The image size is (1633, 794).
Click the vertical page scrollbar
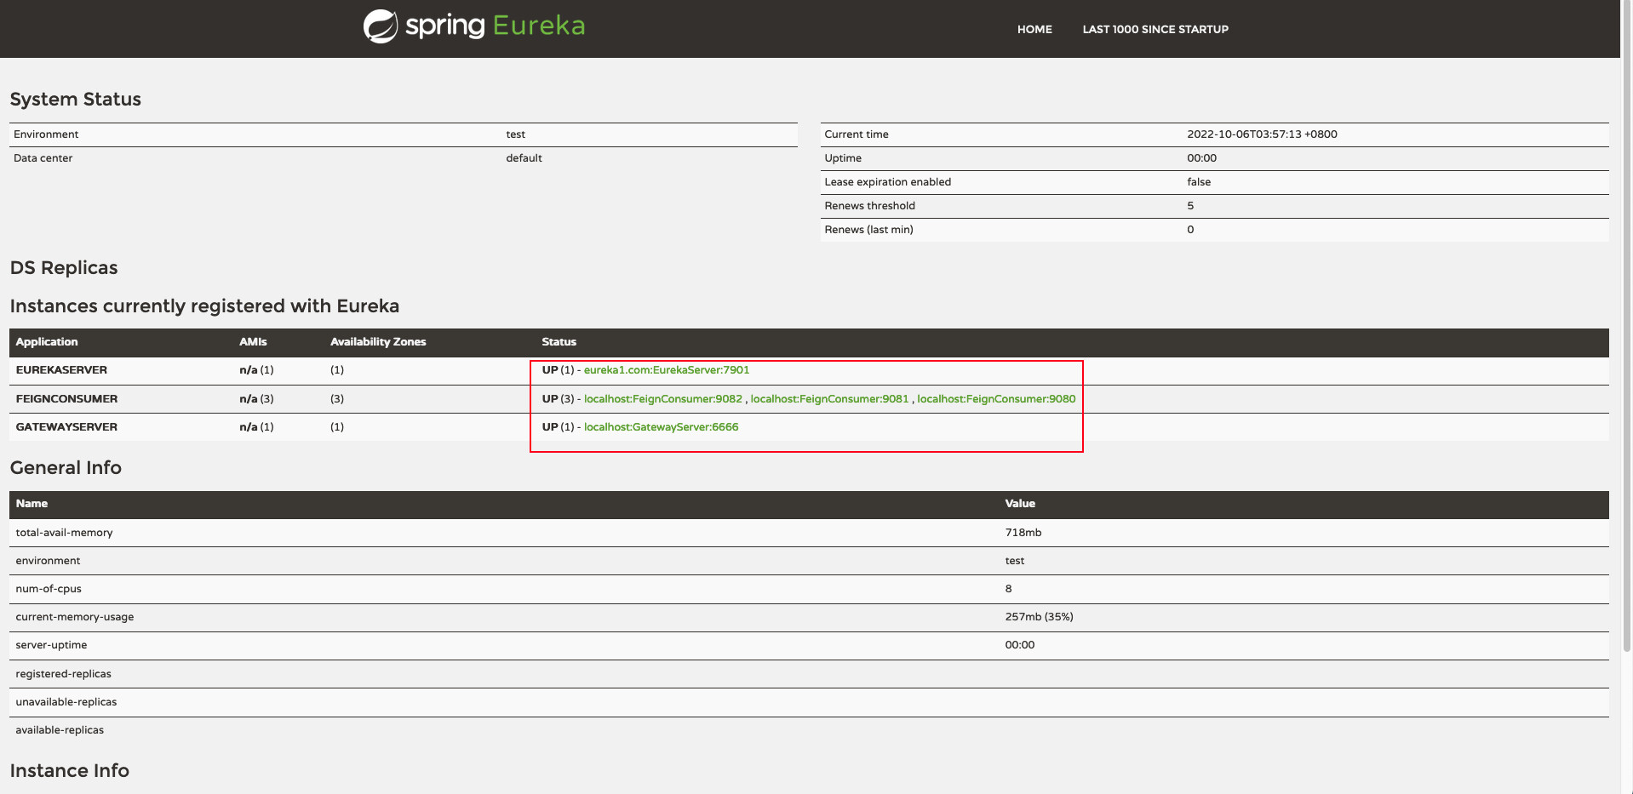tap(1626, 328)
